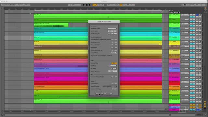Open the File Type dropdown
Viewport: 208px width, 117px height.
point(112,66)
